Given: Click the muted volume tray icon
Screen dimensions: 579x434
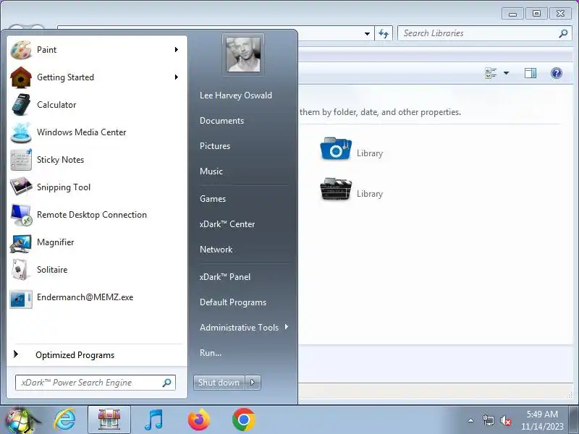Looking at the screenshot, I should tap(505, 420).
